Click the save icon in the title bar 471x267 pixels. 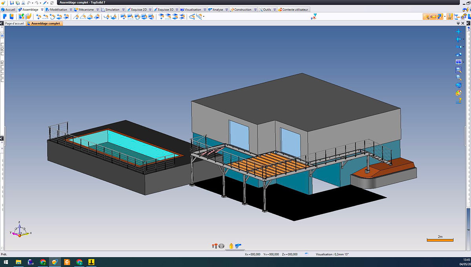[x=12, y=3]
